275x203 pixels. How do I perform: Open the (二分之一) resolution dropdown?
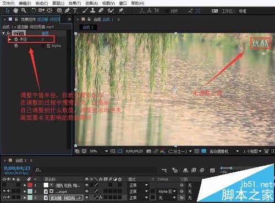tap(180, 151)
